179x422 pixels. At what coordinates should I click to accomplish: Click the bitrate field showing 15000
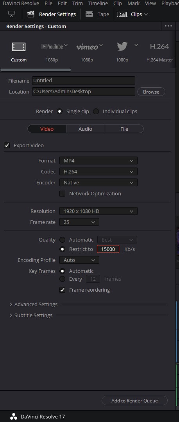(x=108, y=249)
